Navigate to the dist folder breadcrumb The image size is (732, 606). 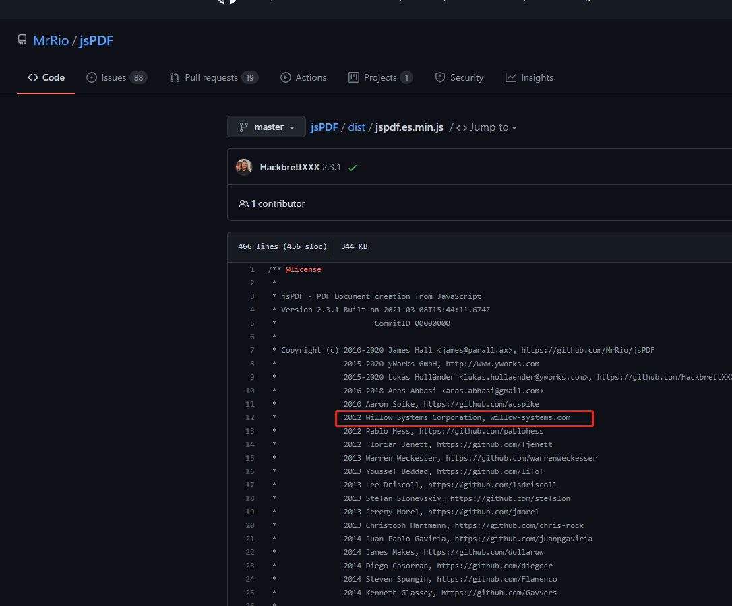click(357, 127)
